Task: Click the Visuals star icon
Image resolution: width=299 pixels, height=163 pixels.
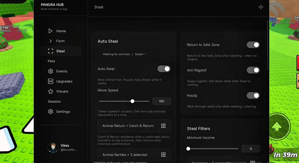Action: click(x=51, y=91)
